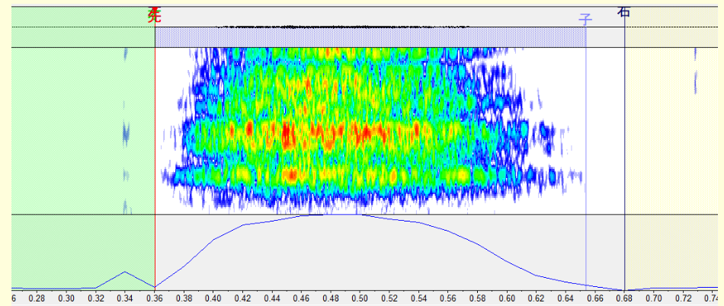This screenshot has width=724, height=306.
Task: Click the 0.56 tick on the time ruler
Action: tap(448, 298)
